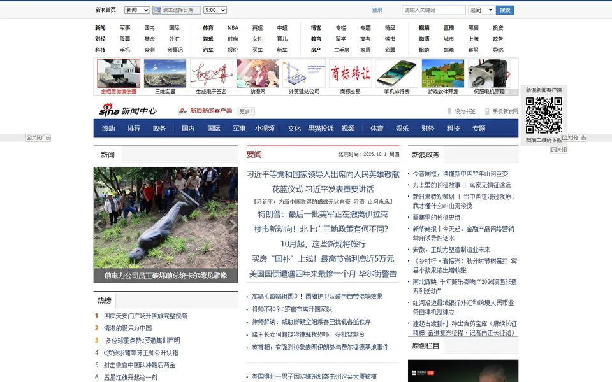The image size is (612, 382).
Task: Close the left side ad with 关闭广告
Action: [x=38, y=138]
